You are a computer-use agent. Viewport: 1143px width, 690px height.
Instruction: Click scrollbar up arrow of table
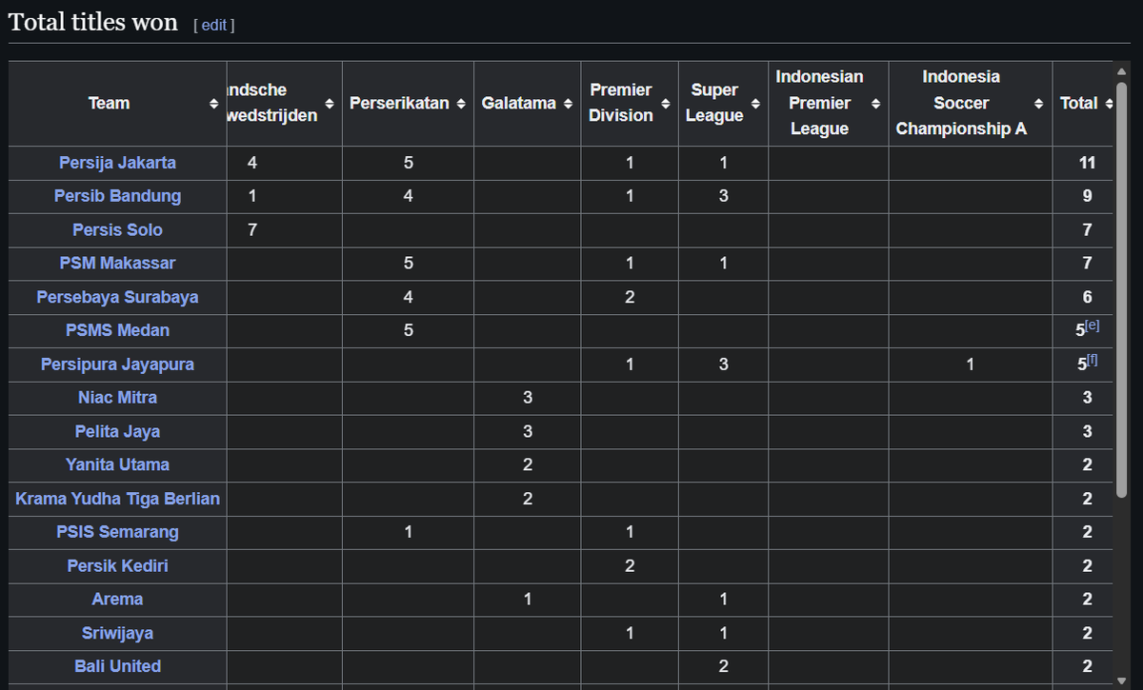click(x=1120, y=69)
